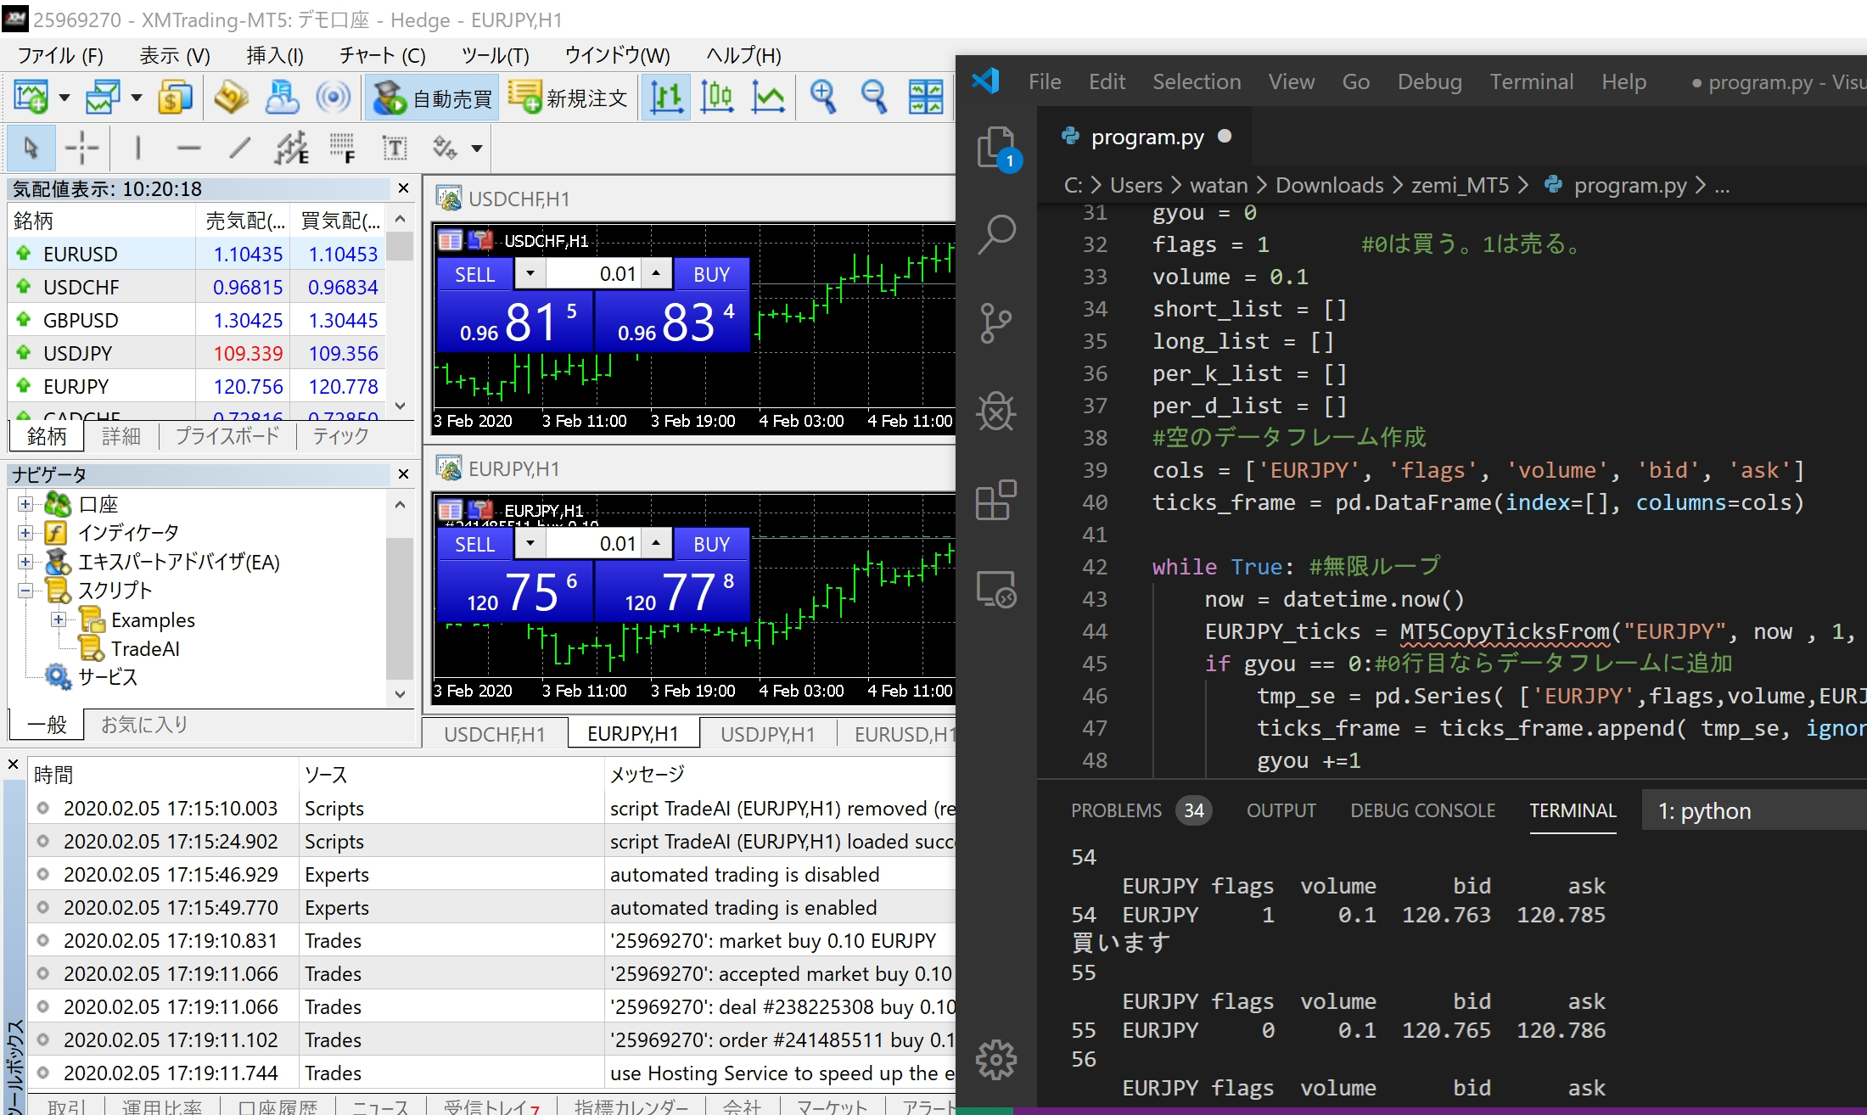Click the Manage gear icon in VS Code
This screenshot has width=1867, height=1115.
click(995, 1059)
